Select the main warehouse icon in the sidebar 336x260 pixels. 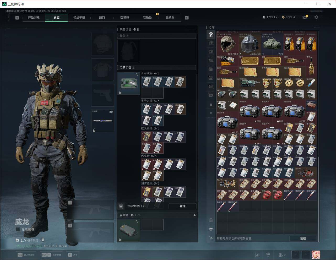(x=211, y=35)
